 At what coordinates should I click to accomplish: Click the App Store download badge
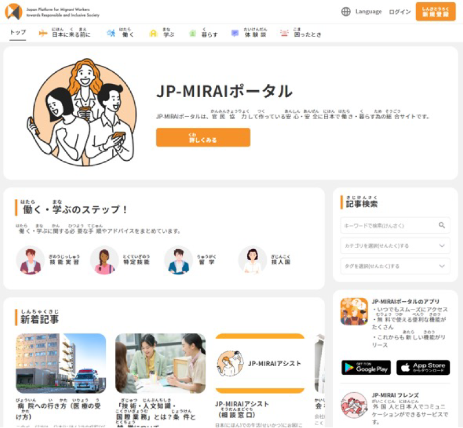423,367
